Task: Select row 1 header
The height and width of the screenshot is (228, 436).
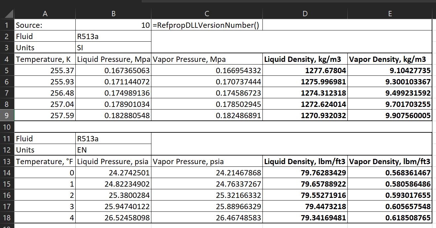Action: 7,25
